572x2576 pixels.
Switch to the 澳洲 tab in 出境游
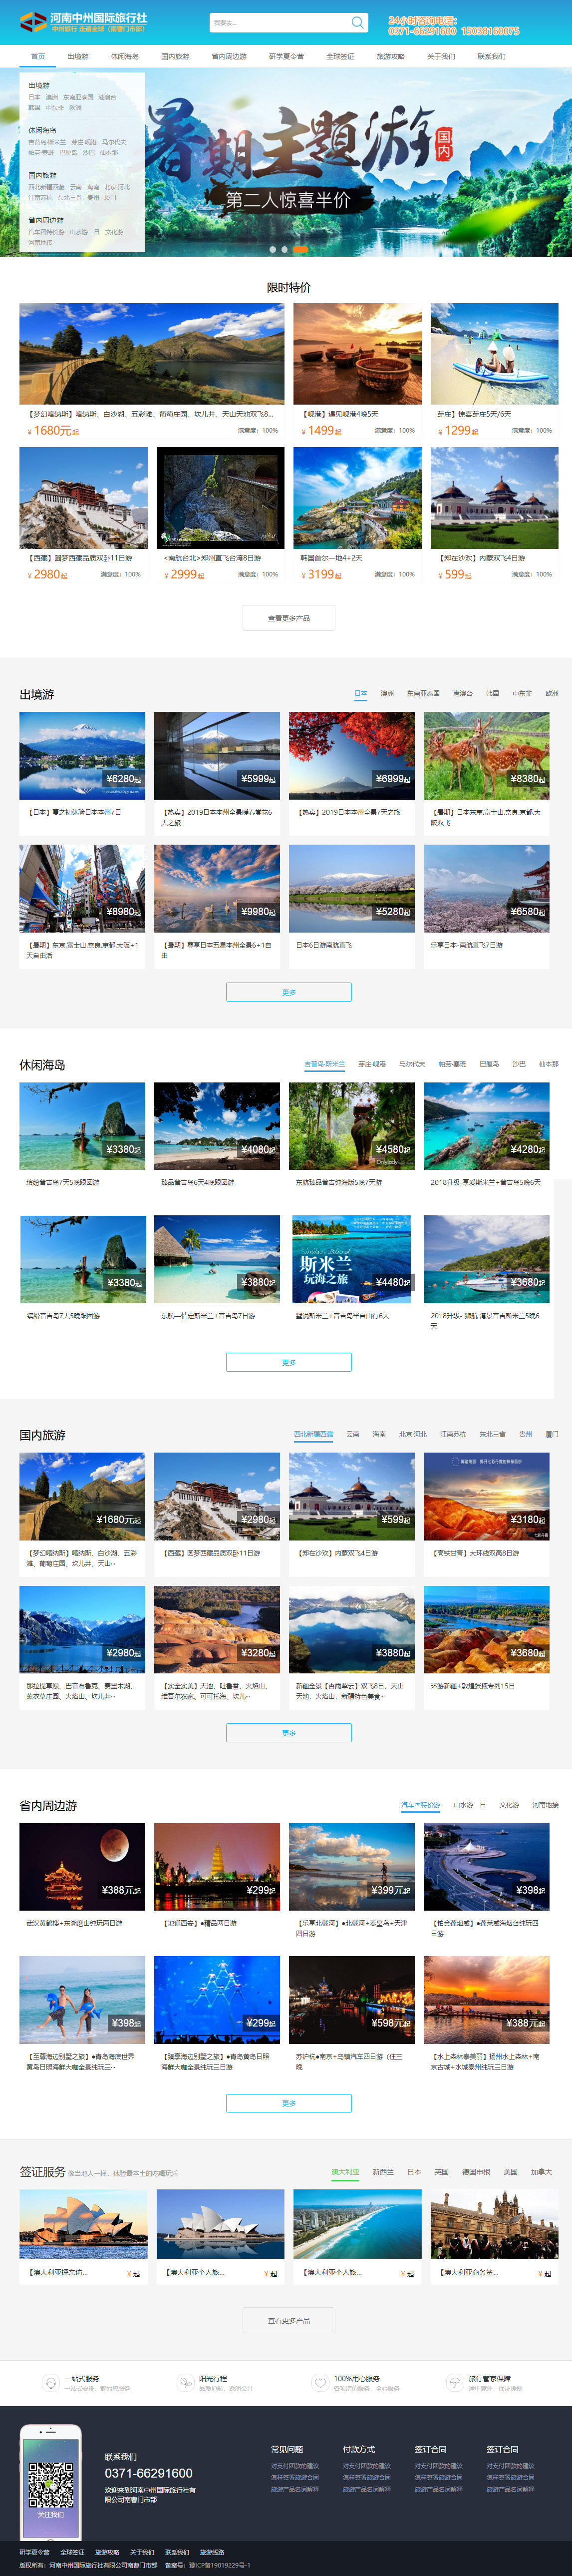pos(387,693)
